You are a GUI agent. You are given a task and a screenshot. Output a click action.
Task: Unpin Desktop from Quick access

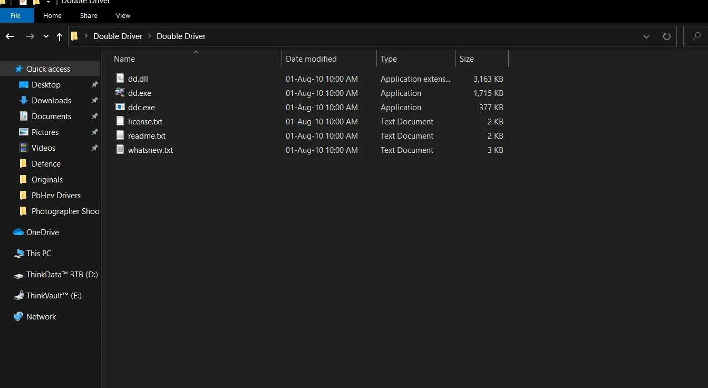tap(95, 84)
